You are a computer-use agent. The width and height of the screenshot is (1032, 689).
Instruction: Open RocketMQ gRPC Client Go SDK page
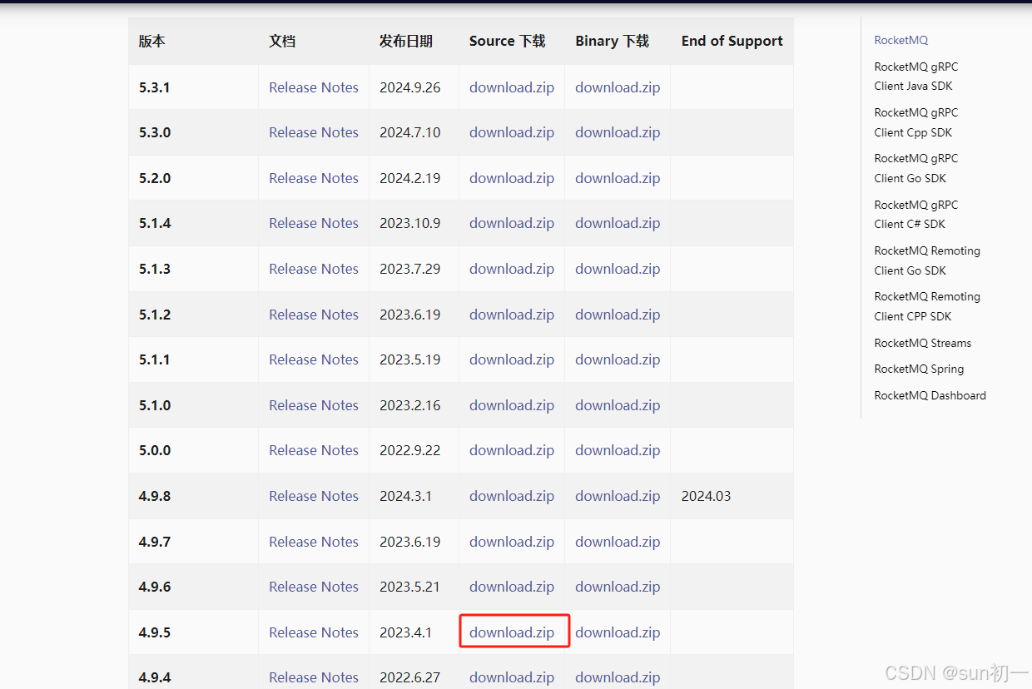coord(916,167)
